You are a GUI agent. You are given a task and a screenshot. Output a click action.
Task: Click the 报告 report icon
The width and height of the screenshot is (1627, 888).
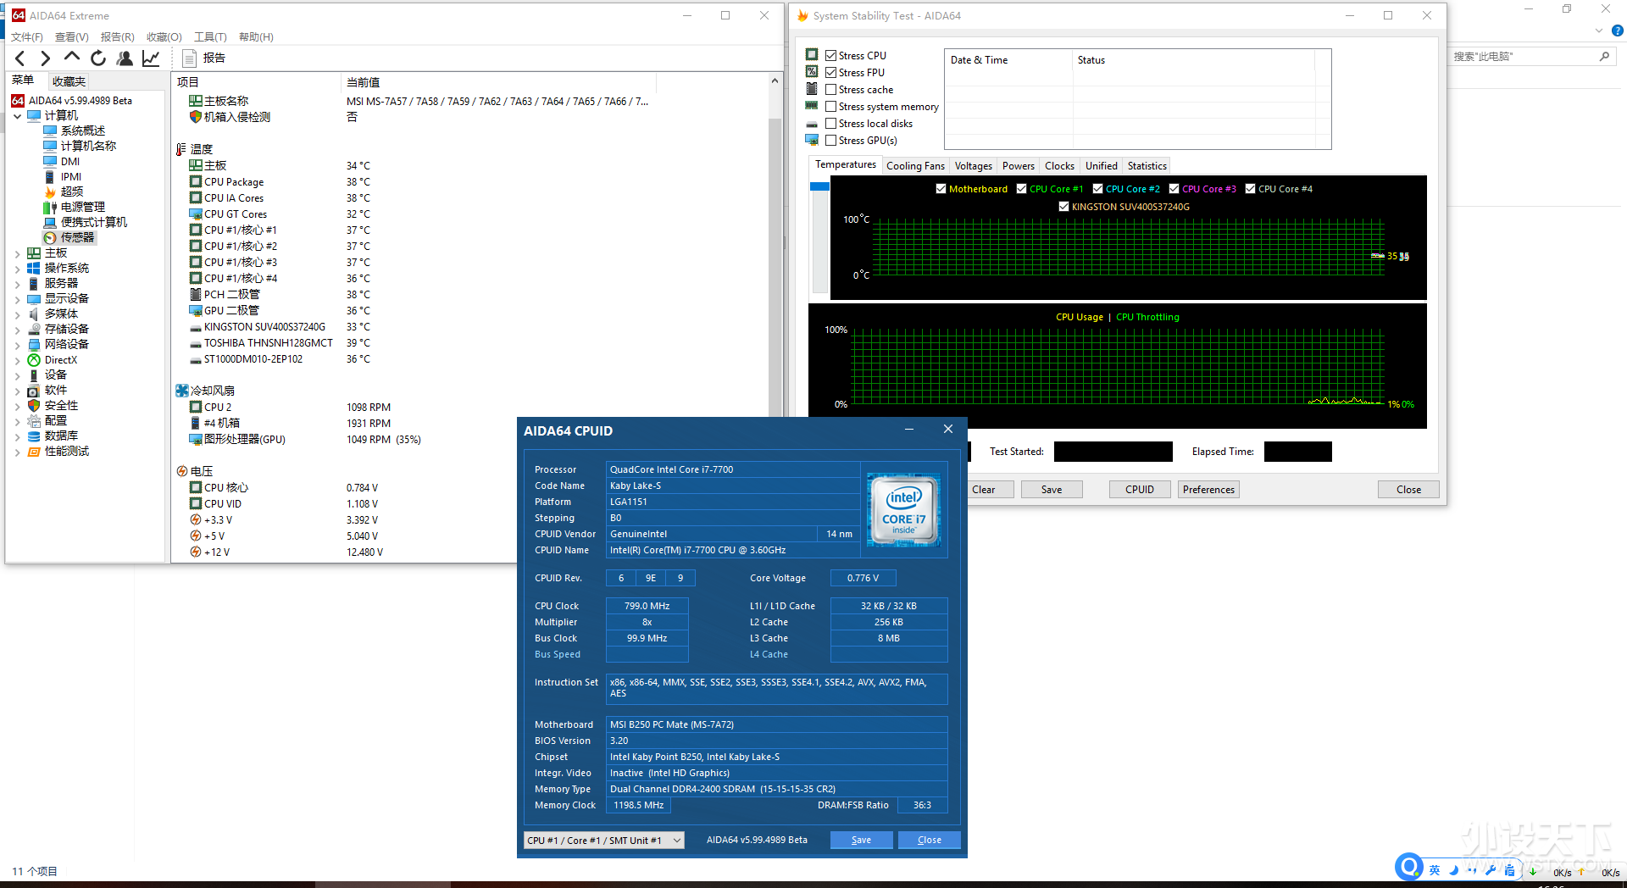190,58
